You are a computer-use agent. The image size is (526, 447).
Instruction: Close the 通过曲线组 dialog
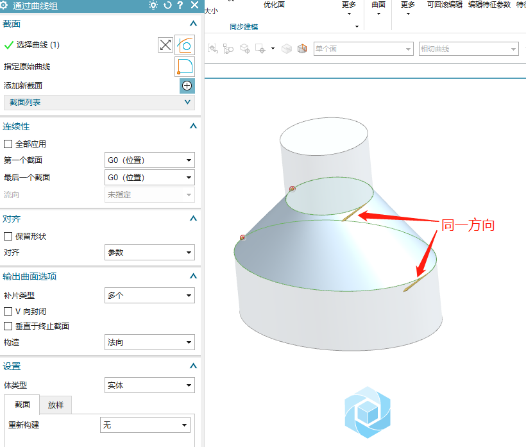pyautogui.click(x=194, y=5)
